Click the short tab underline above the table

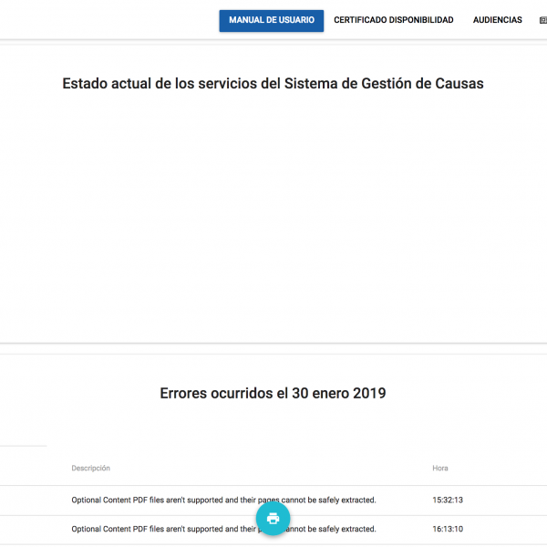(x=23, y=446)
